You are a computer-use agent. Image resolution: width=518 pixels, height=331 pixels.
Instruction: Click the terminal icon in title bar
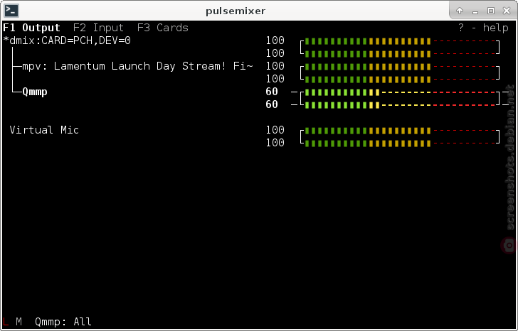[x=11, y=11]
